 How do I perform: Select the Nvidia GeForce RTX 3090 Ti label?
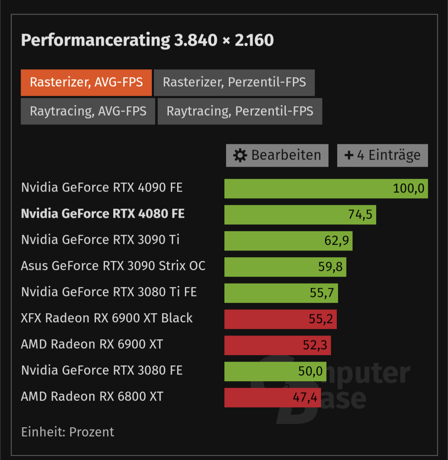(x=100, y=240)
